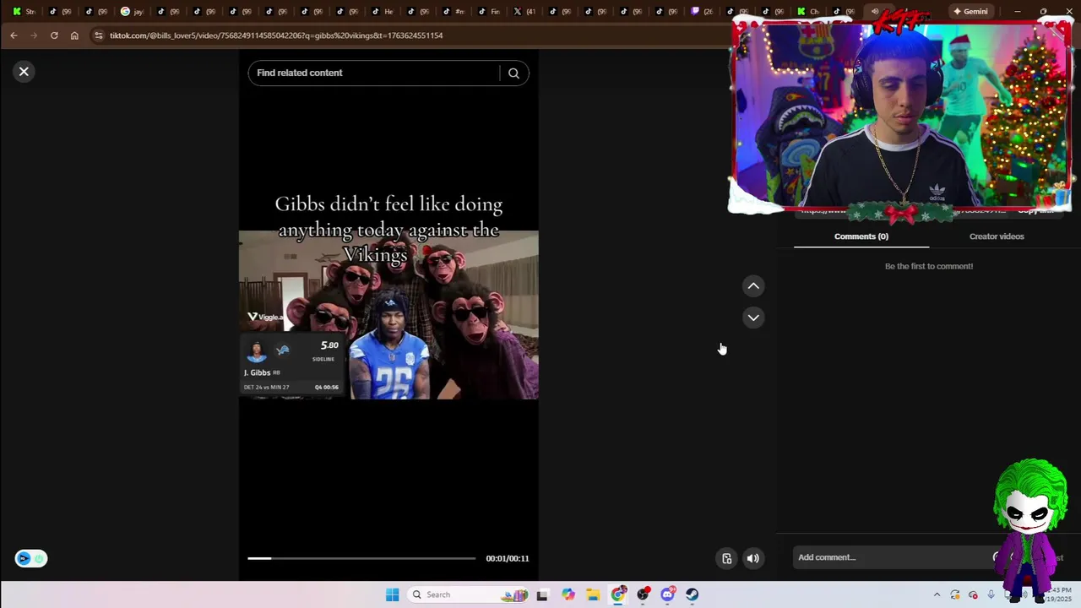Screen dimensions: 1081x608
Task: Click the search magnifier in Find related content
Action: coord(513,73)
